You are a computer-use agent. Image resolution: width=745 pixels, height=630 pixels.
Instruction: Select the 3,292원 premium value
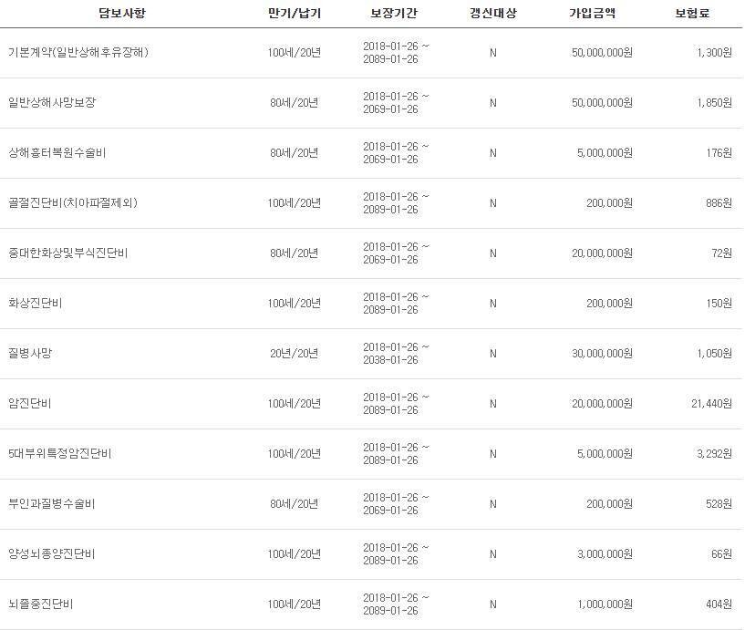(712, 454)
